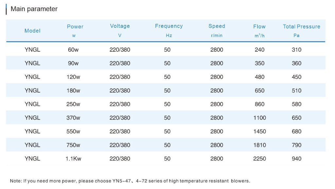Click the note about YN5-47 series blowers

130,181
